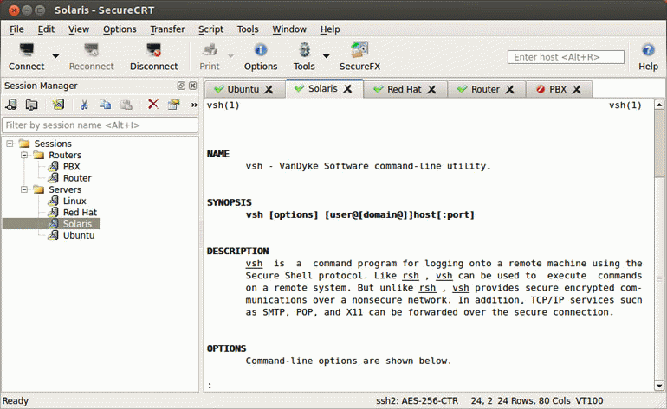Click the terminal scrollbar down arrow
667x409 pixels.
click(659, 386)
